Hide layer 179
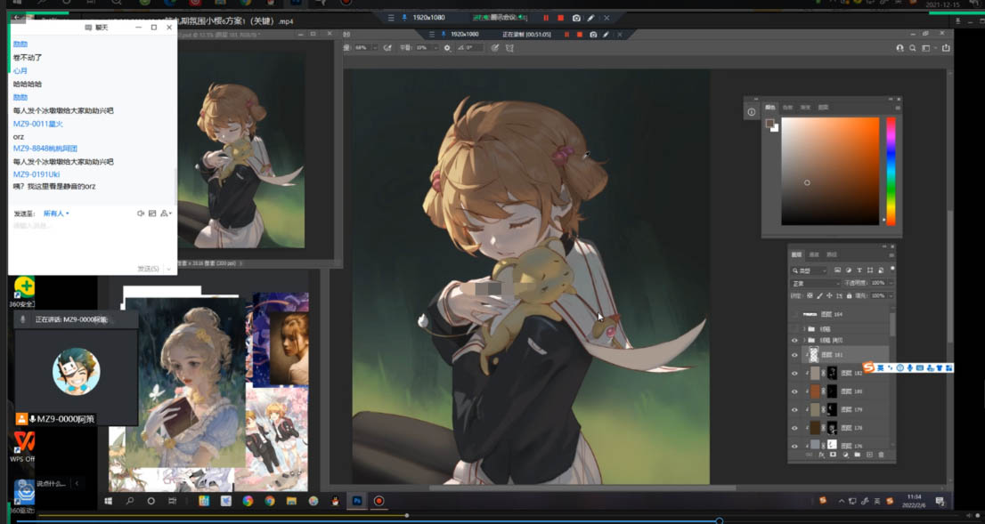This screenshot has height=524, width=985. pyautogui.click(x=794, y=410)
